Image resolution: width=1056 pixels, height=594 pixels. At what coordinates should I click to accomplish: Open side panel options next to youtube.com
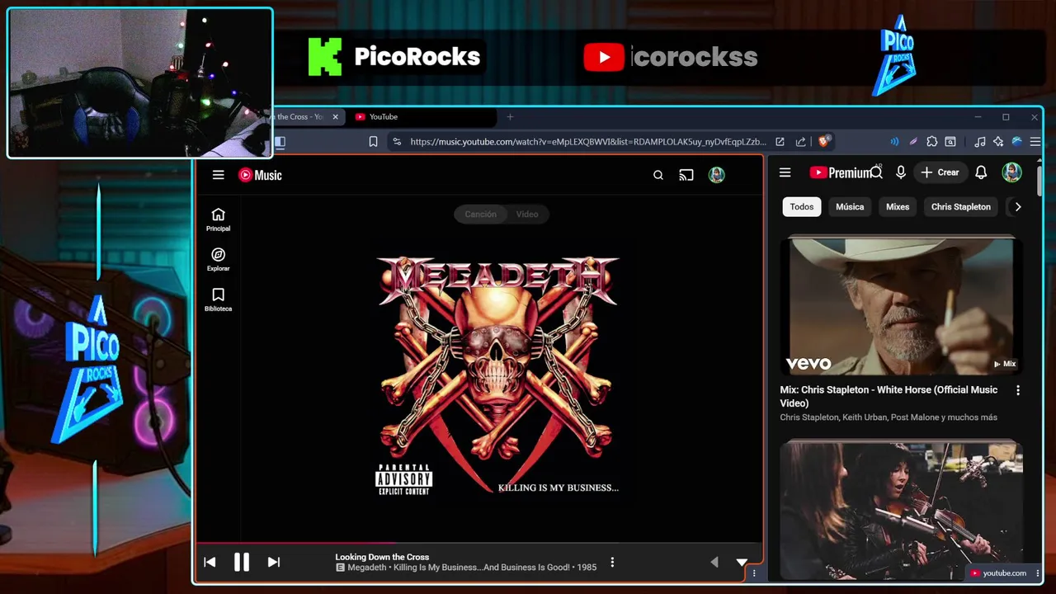(1038, 573)
